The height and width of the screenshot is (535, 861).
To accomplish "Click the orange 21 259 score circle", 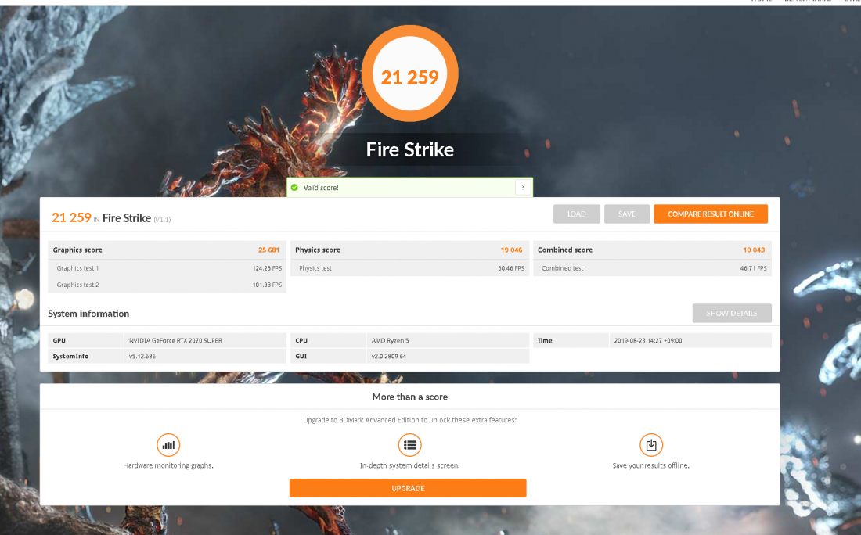I will click(x=409, y=76).
